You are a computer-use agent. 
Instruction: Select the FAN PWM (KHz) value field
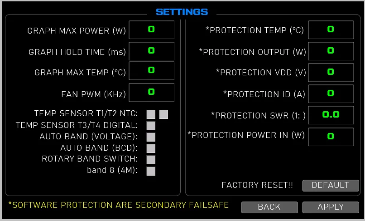pos(152,93)
